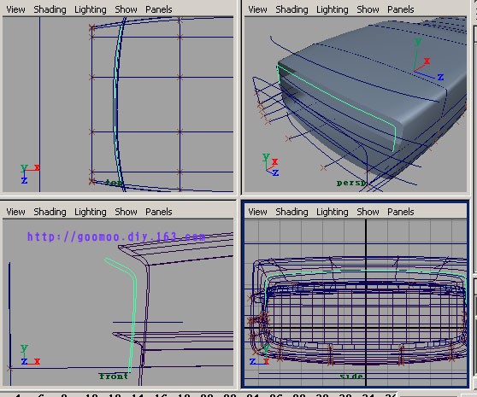This screenshot has height=397, width=477.
Task: Open the View menu in the front view panel
Action: (15, 212)
